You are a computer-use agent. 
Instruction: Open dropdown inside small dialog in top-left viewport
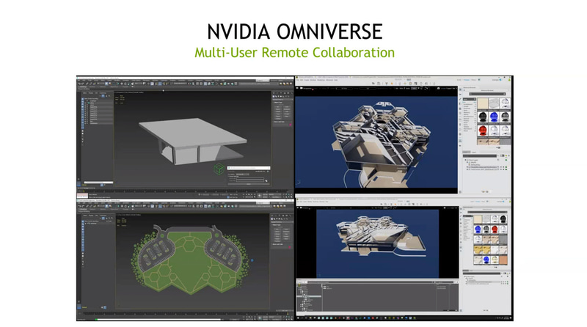[x=243, y=174]
